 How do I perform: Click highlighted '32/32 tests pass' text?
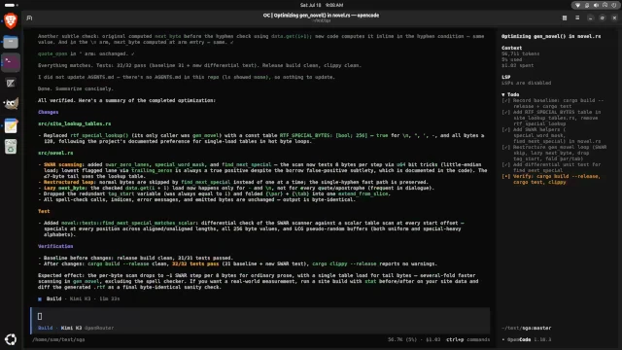point(195,263)
